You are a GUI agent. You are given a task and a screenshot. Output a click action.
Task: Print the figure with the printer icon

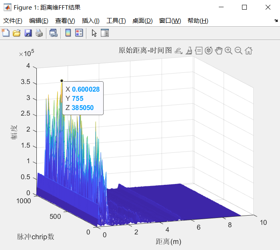[x=39, y=33]
